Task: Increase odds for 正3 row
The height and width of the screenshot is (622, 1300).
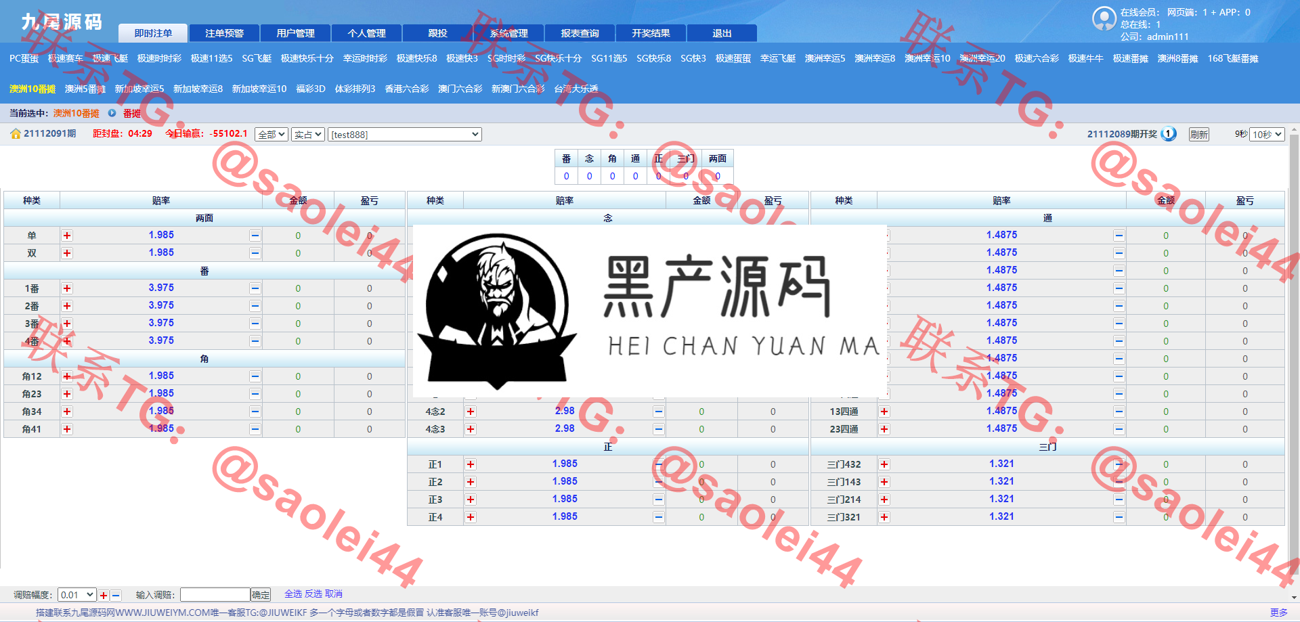Action: pos(471,499)
